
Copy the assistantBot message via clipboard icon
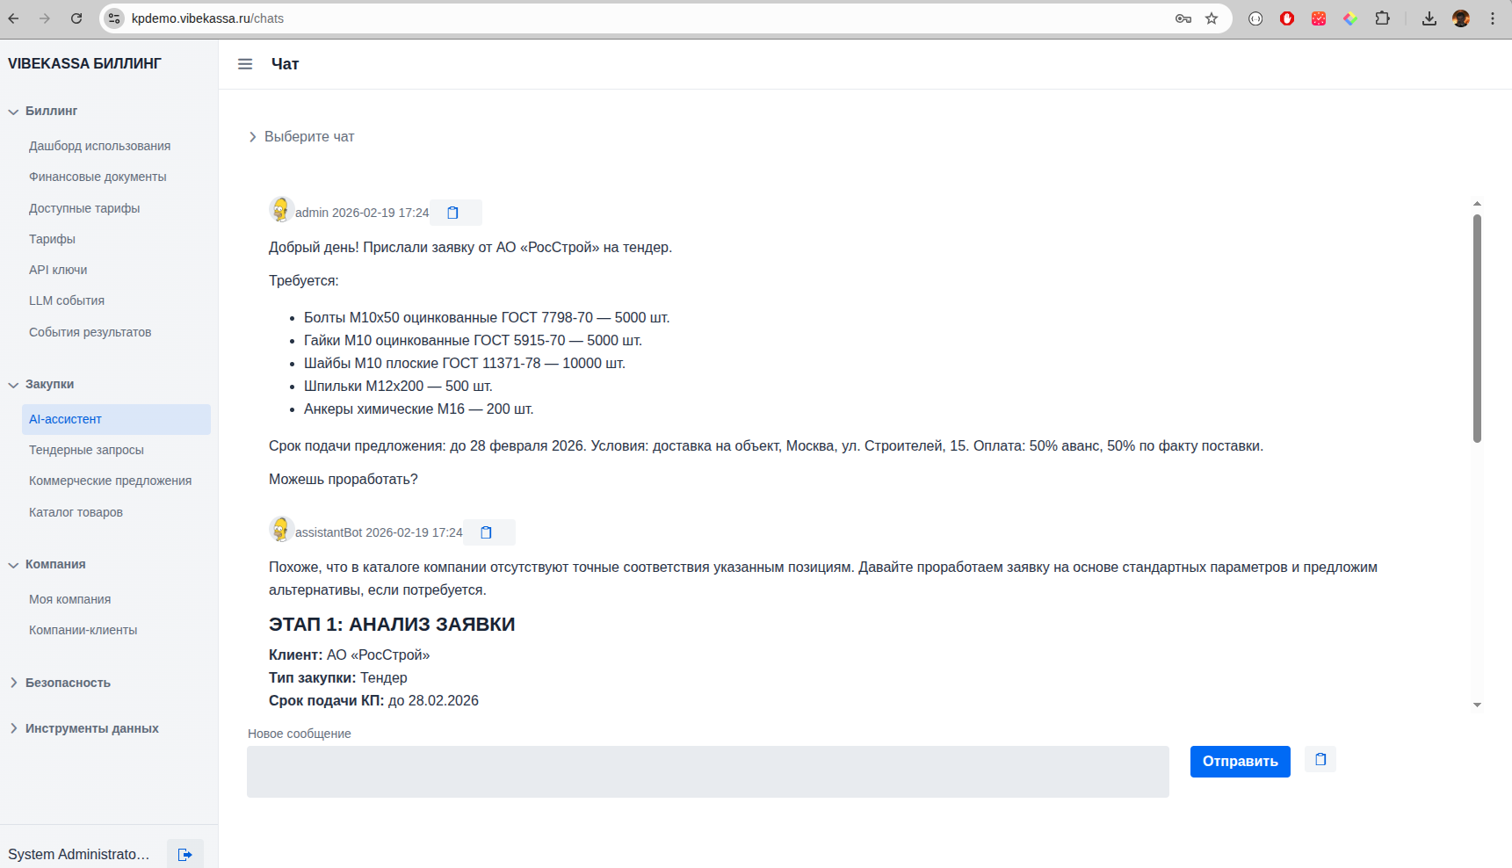click(x=486, y=532)
